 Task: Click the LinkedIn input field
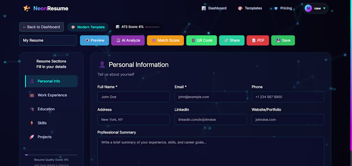click(x=211, y=120)
